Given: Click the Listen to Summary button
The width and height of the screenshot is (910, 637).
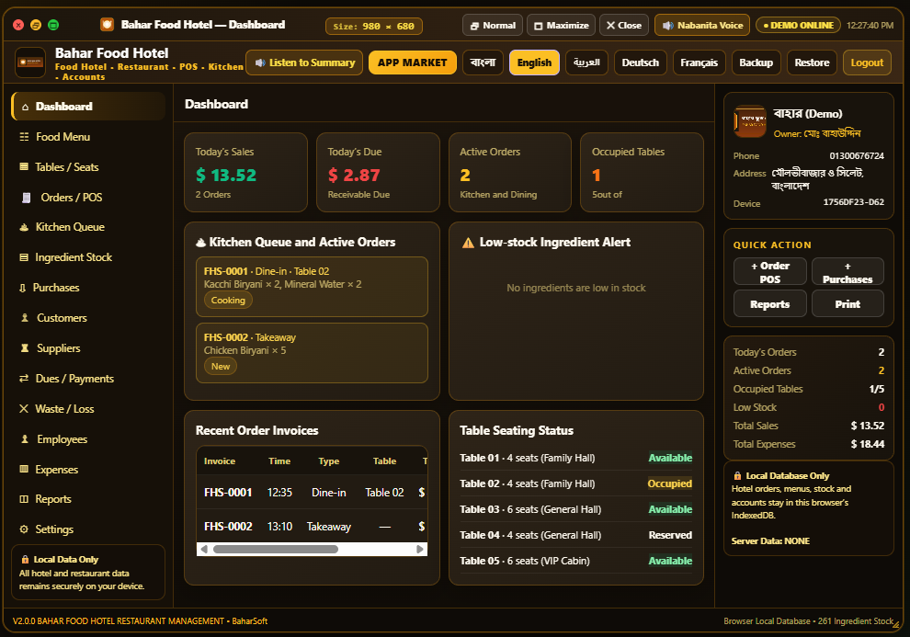Looking at the screenshot, I should click(x=304, y=63).
